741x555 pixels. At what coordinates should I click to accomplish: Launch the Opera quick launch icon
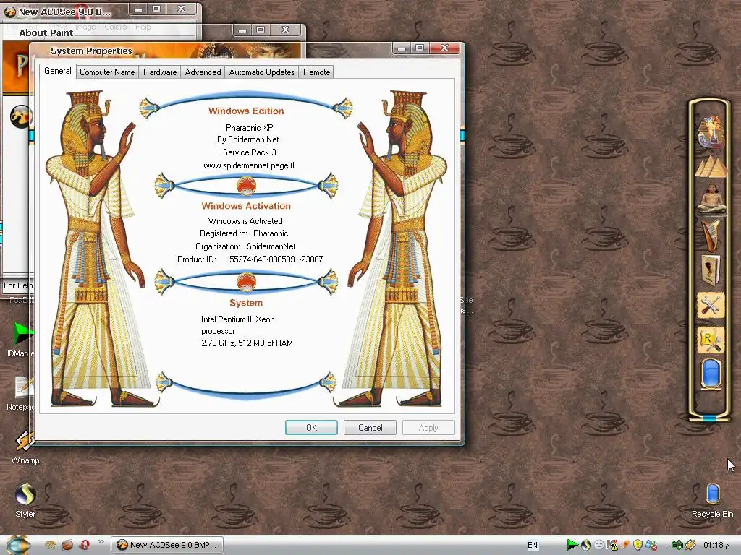pyautogui.click(x=85, y=545)
